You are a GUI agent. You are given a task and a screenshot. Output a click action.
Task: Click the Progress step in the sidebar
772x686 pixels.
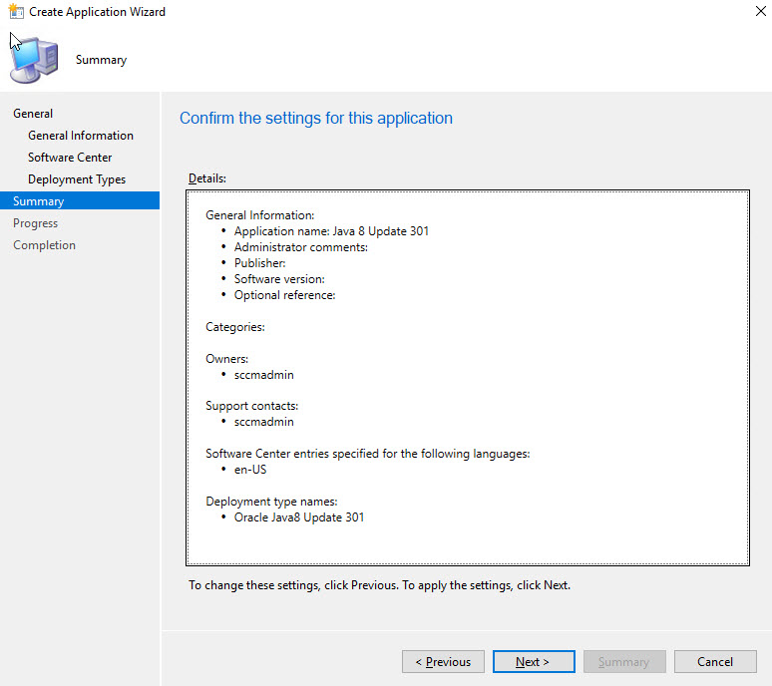(35, 223)
